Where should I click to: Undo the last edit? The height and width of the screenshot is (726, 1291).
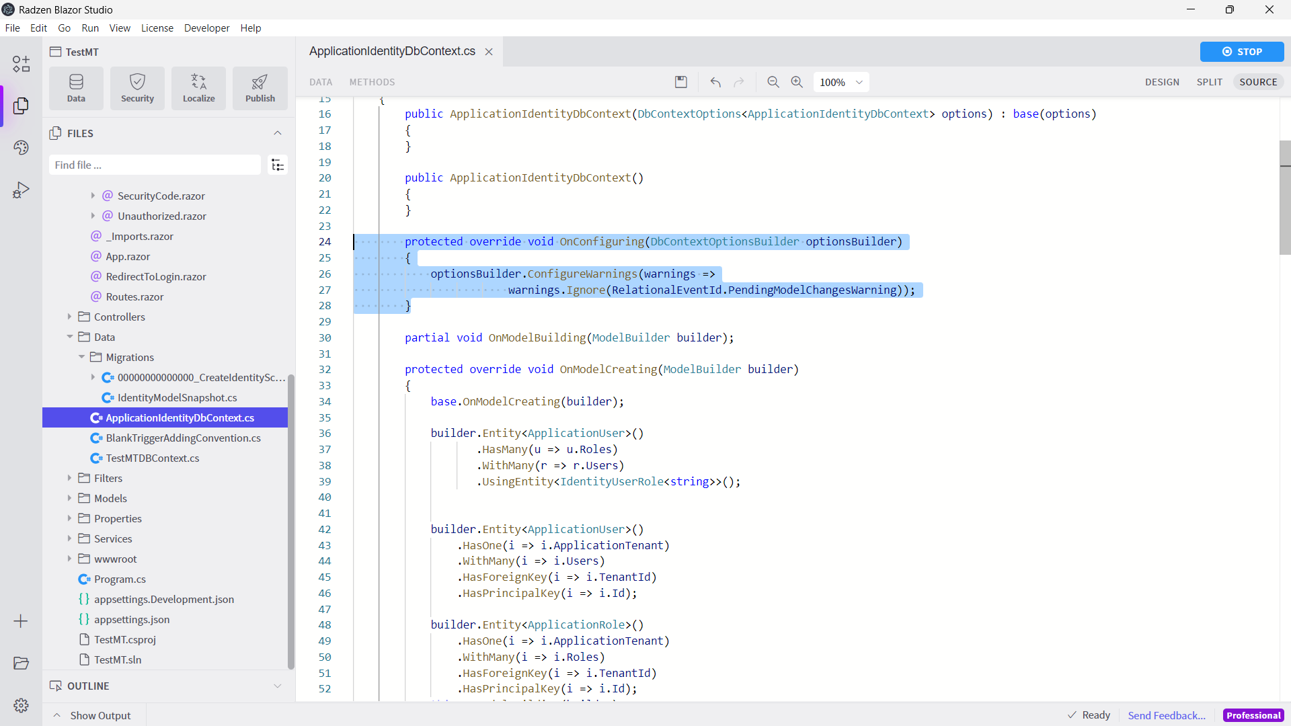pyautogui.click(x=715, y=82)
